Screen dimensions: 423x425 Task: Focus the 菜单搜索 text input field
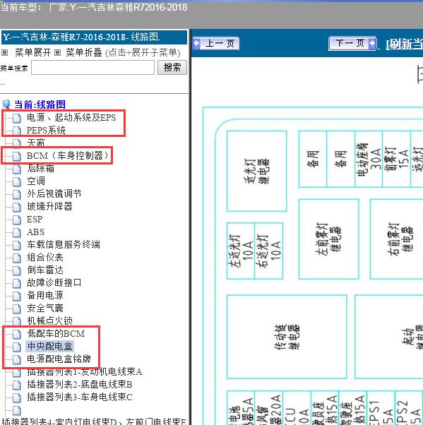(x=93, y=68)
